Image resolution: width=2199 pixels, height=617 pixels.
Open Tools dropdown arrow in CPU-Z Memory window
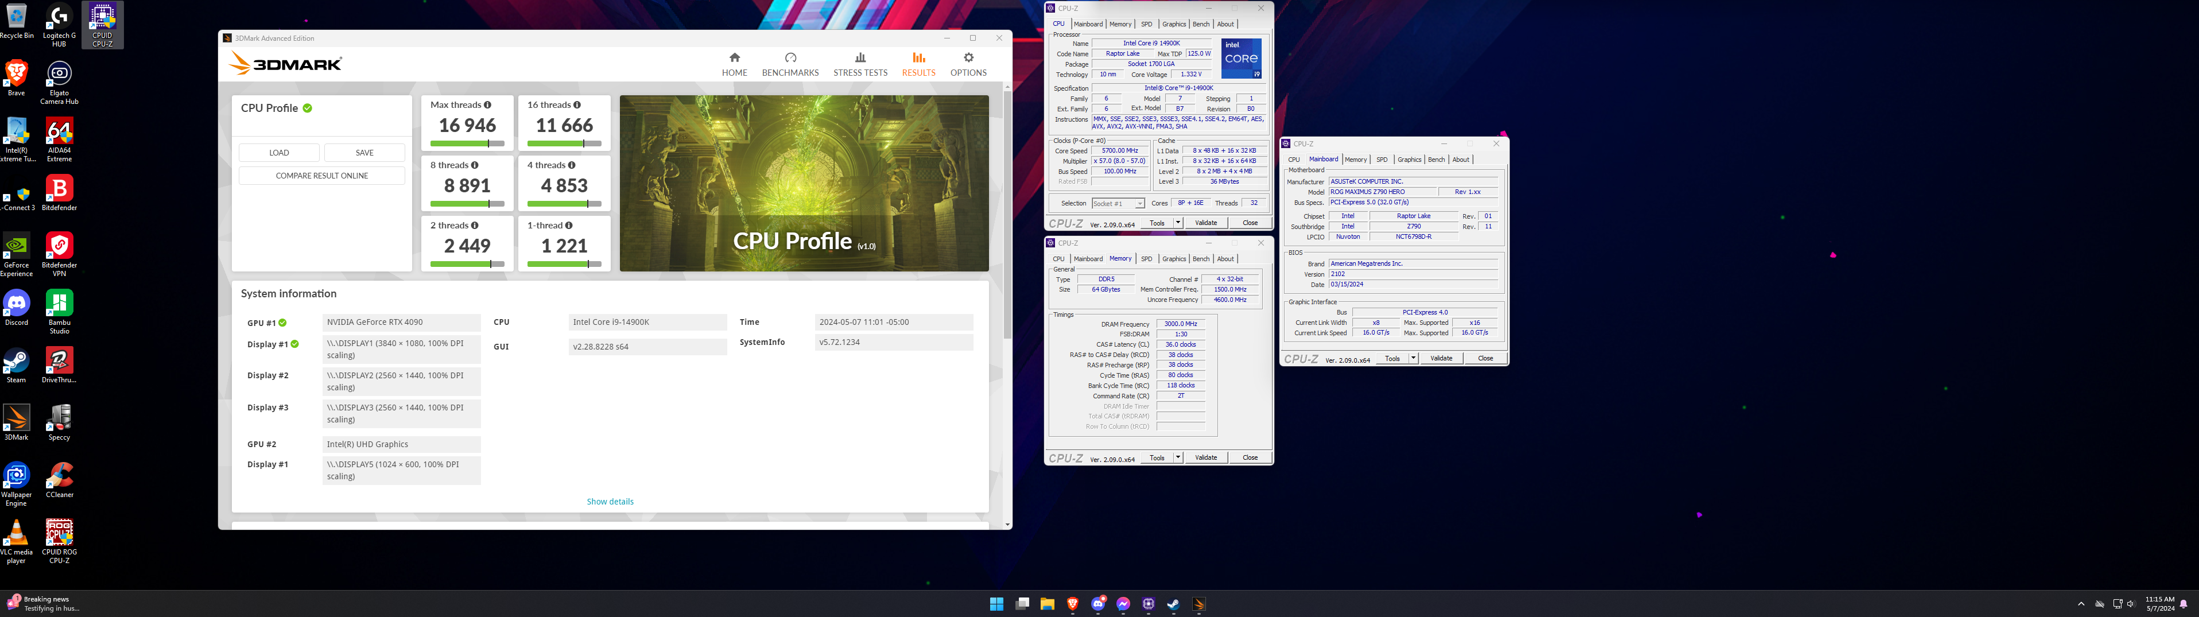click(x=1178, y=457)
